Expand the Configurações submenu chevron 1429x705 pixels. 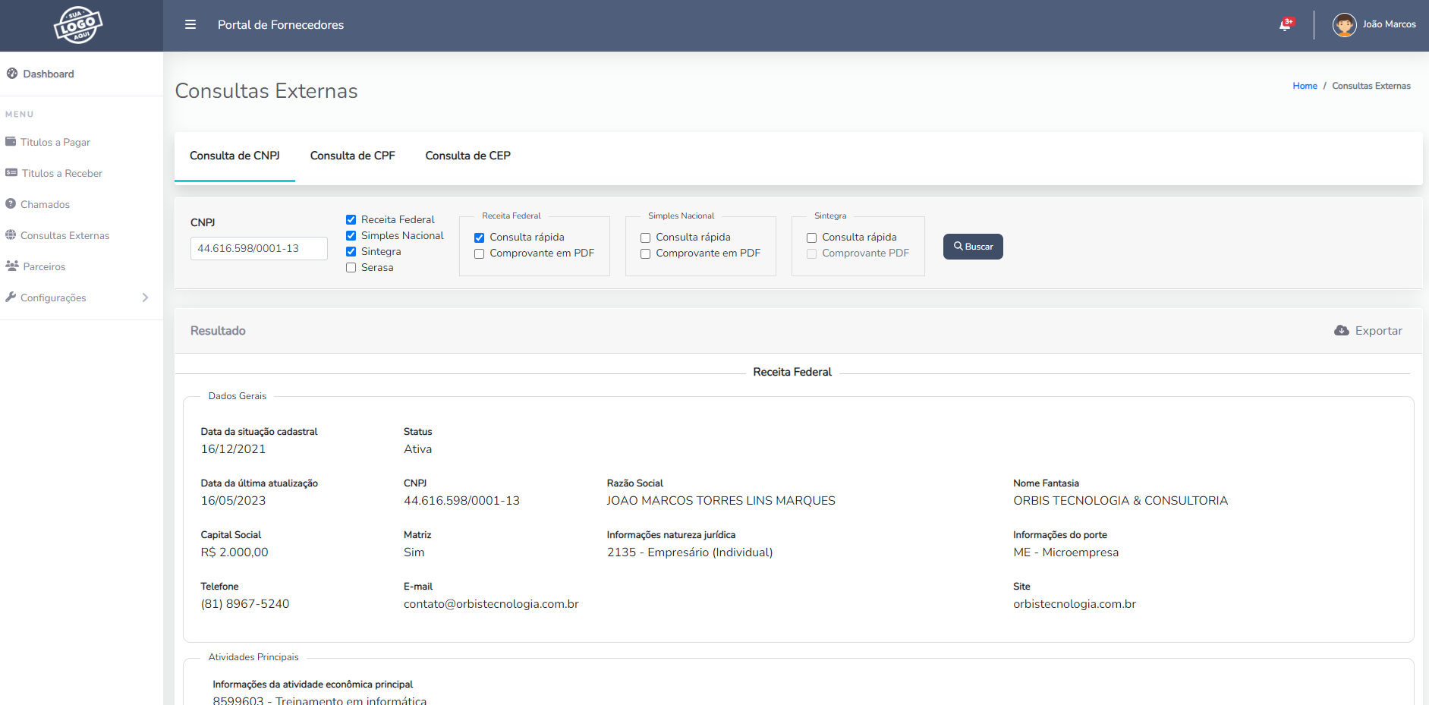point(145,297)
